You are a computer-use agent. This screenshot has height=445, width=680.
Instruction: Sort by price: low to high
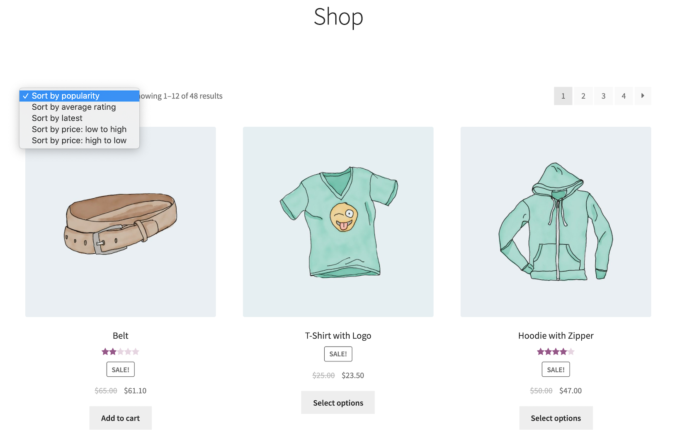point(79,130)
